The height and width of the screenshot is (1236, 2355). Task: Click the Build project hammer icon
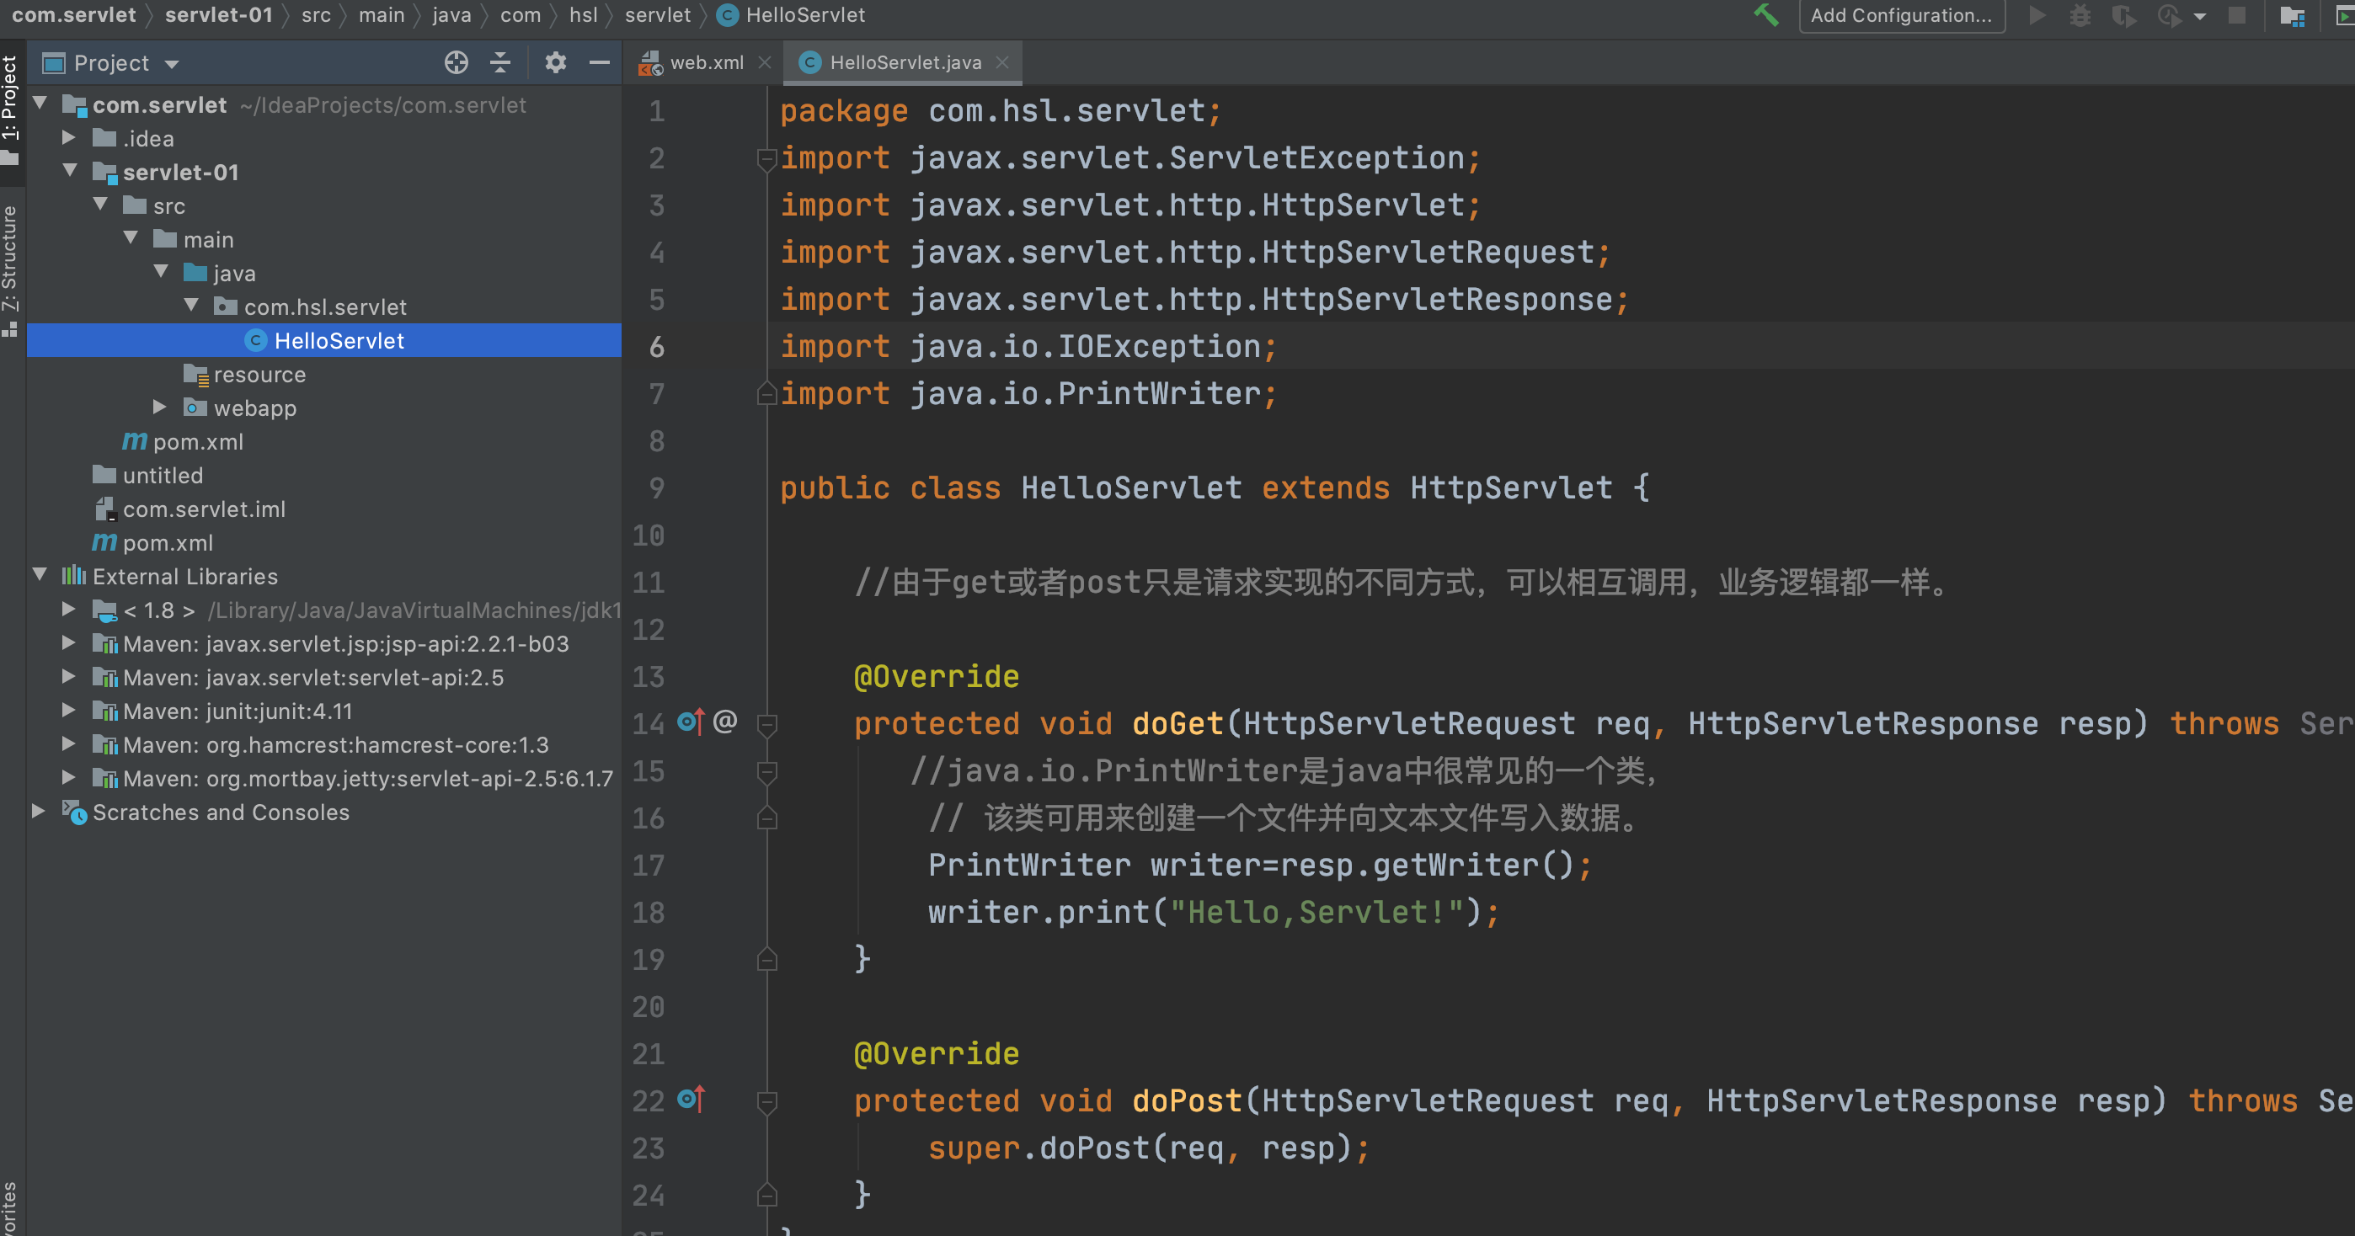click(1765, 15)
